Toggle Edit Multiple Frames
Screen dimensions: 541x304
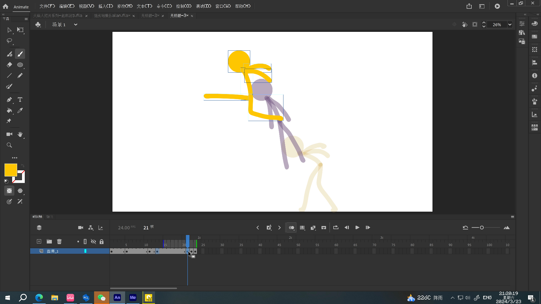click(302, 228)
